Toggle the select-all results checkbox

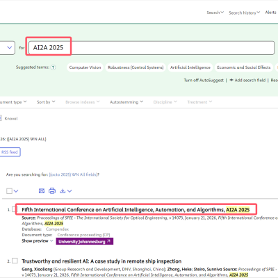click(9, 191)
